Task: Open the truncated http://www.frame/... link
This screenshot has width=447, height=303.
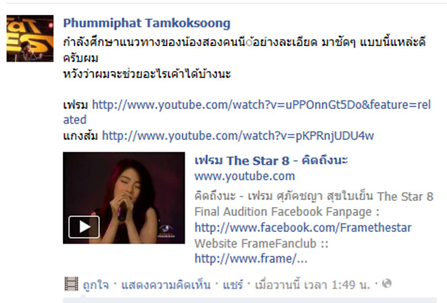Action: [x=251, y=259]
